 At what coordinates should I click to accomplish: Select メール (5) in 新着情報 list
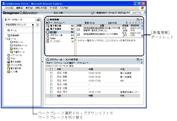pyautogui.click(x=60, y=32)
